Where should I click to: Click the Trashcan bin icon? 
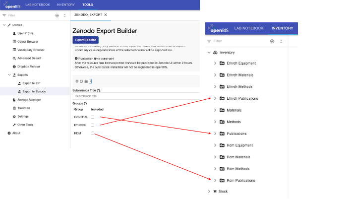14,108
